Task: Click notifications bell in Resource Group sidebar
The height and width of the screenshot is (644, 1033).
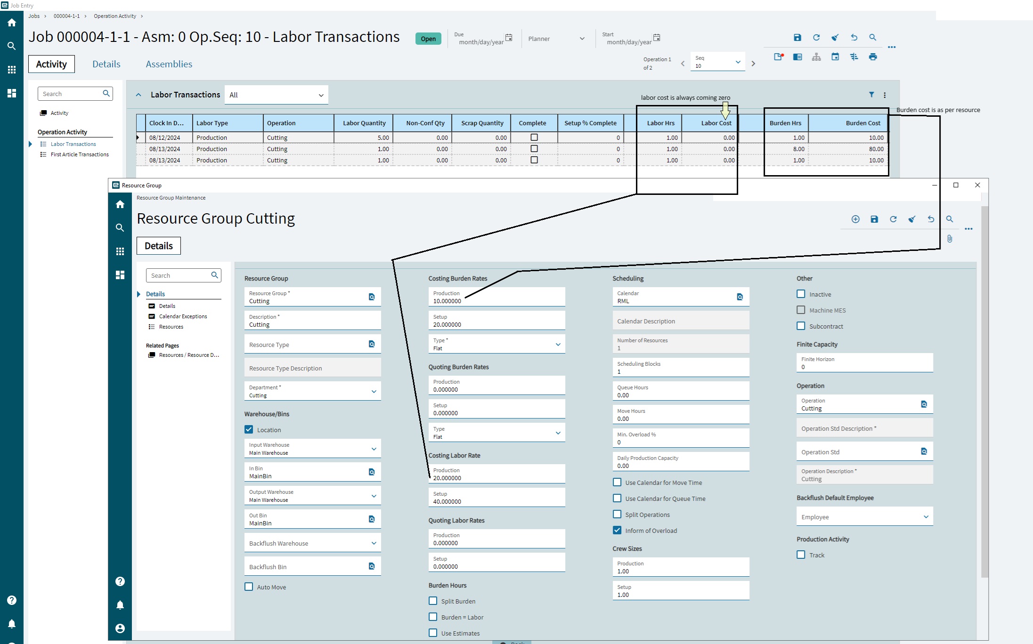Action: point(120,605)
